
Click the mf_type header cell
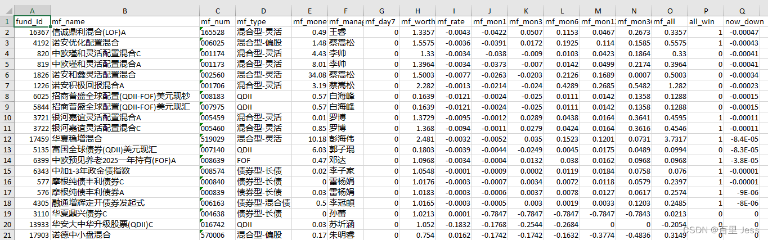(263, 21)
